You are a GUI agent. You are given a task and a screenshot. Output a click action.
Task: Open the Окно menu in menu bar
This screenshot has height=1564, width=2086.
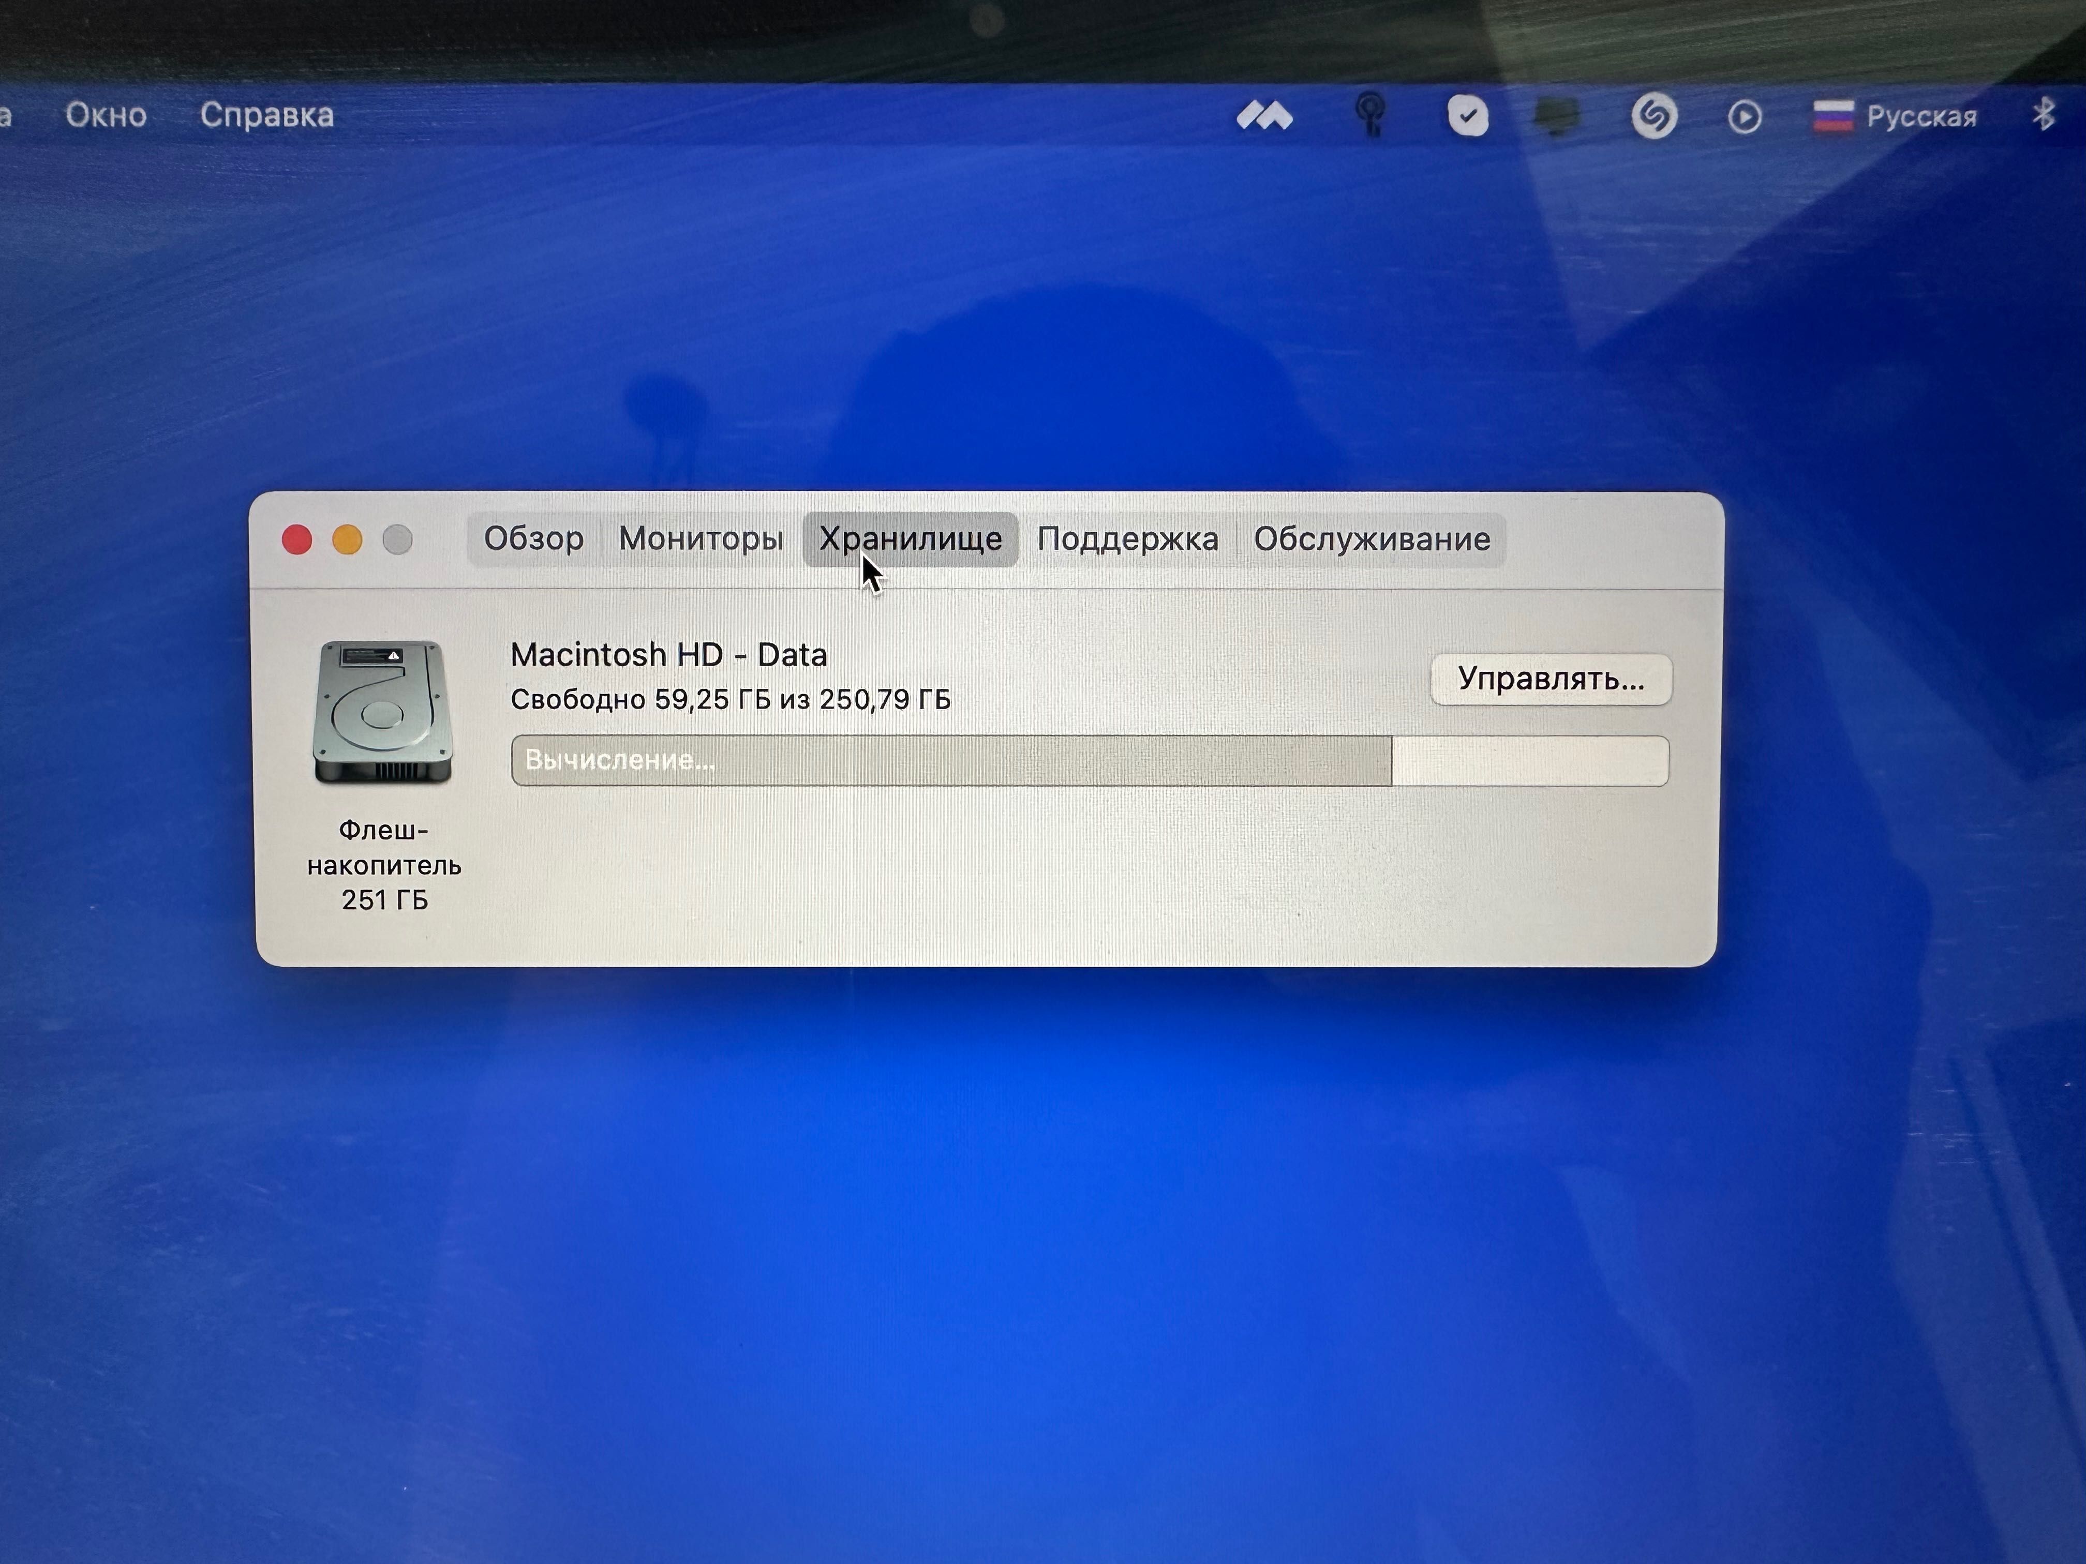click(x=106, y=115)
